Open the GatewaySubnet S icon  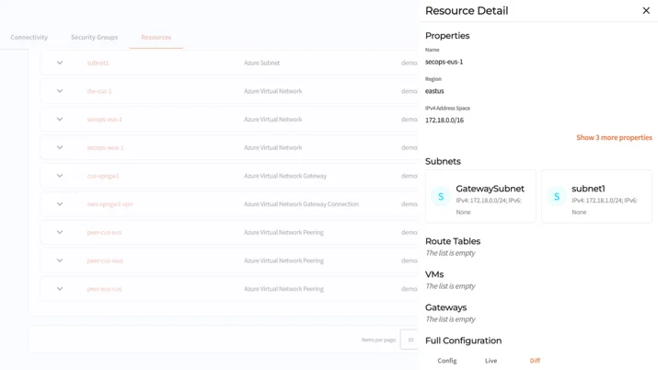pyautogui.click(x=441, y=196)
